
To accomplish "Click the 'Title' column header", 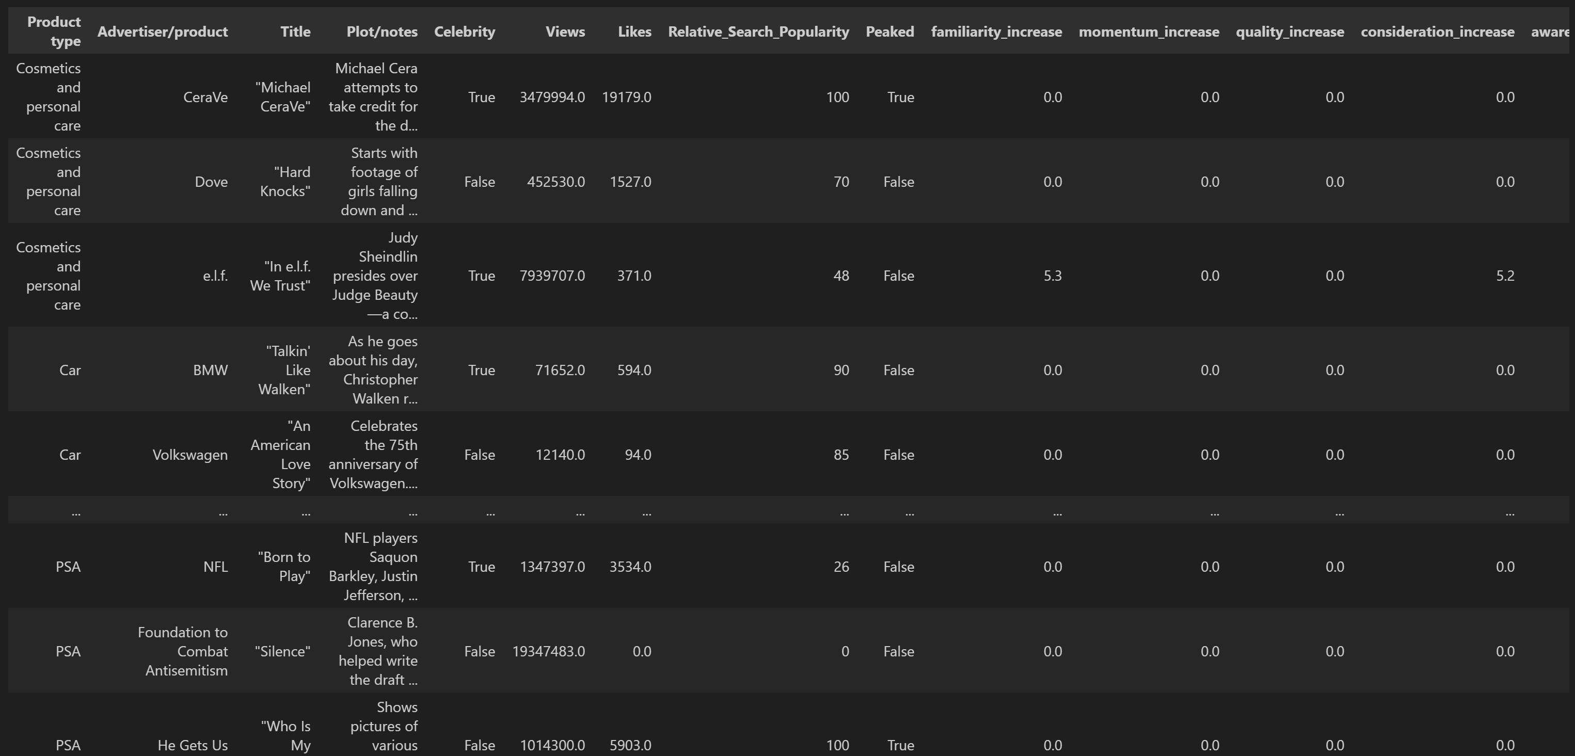I will [x=295, y=32].
